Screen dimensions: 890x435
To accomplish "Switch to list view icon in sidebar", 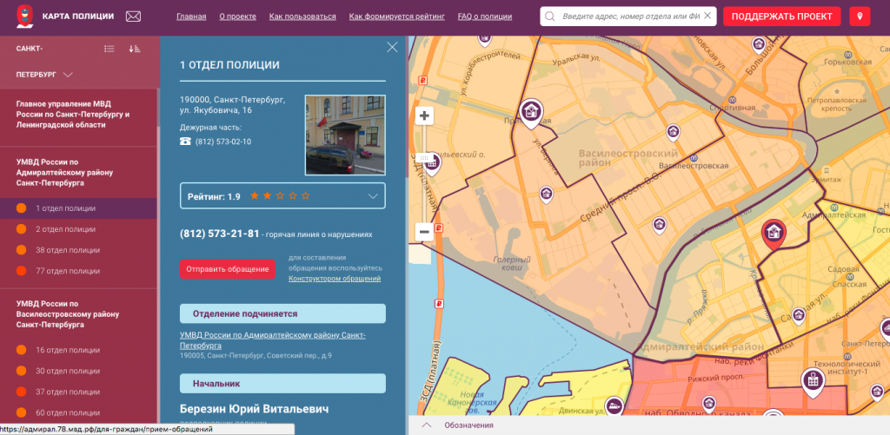I will (109, 49).
